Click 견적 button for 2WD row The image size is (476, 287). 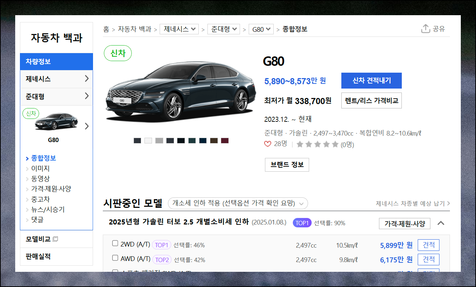(x=429, y=245)
